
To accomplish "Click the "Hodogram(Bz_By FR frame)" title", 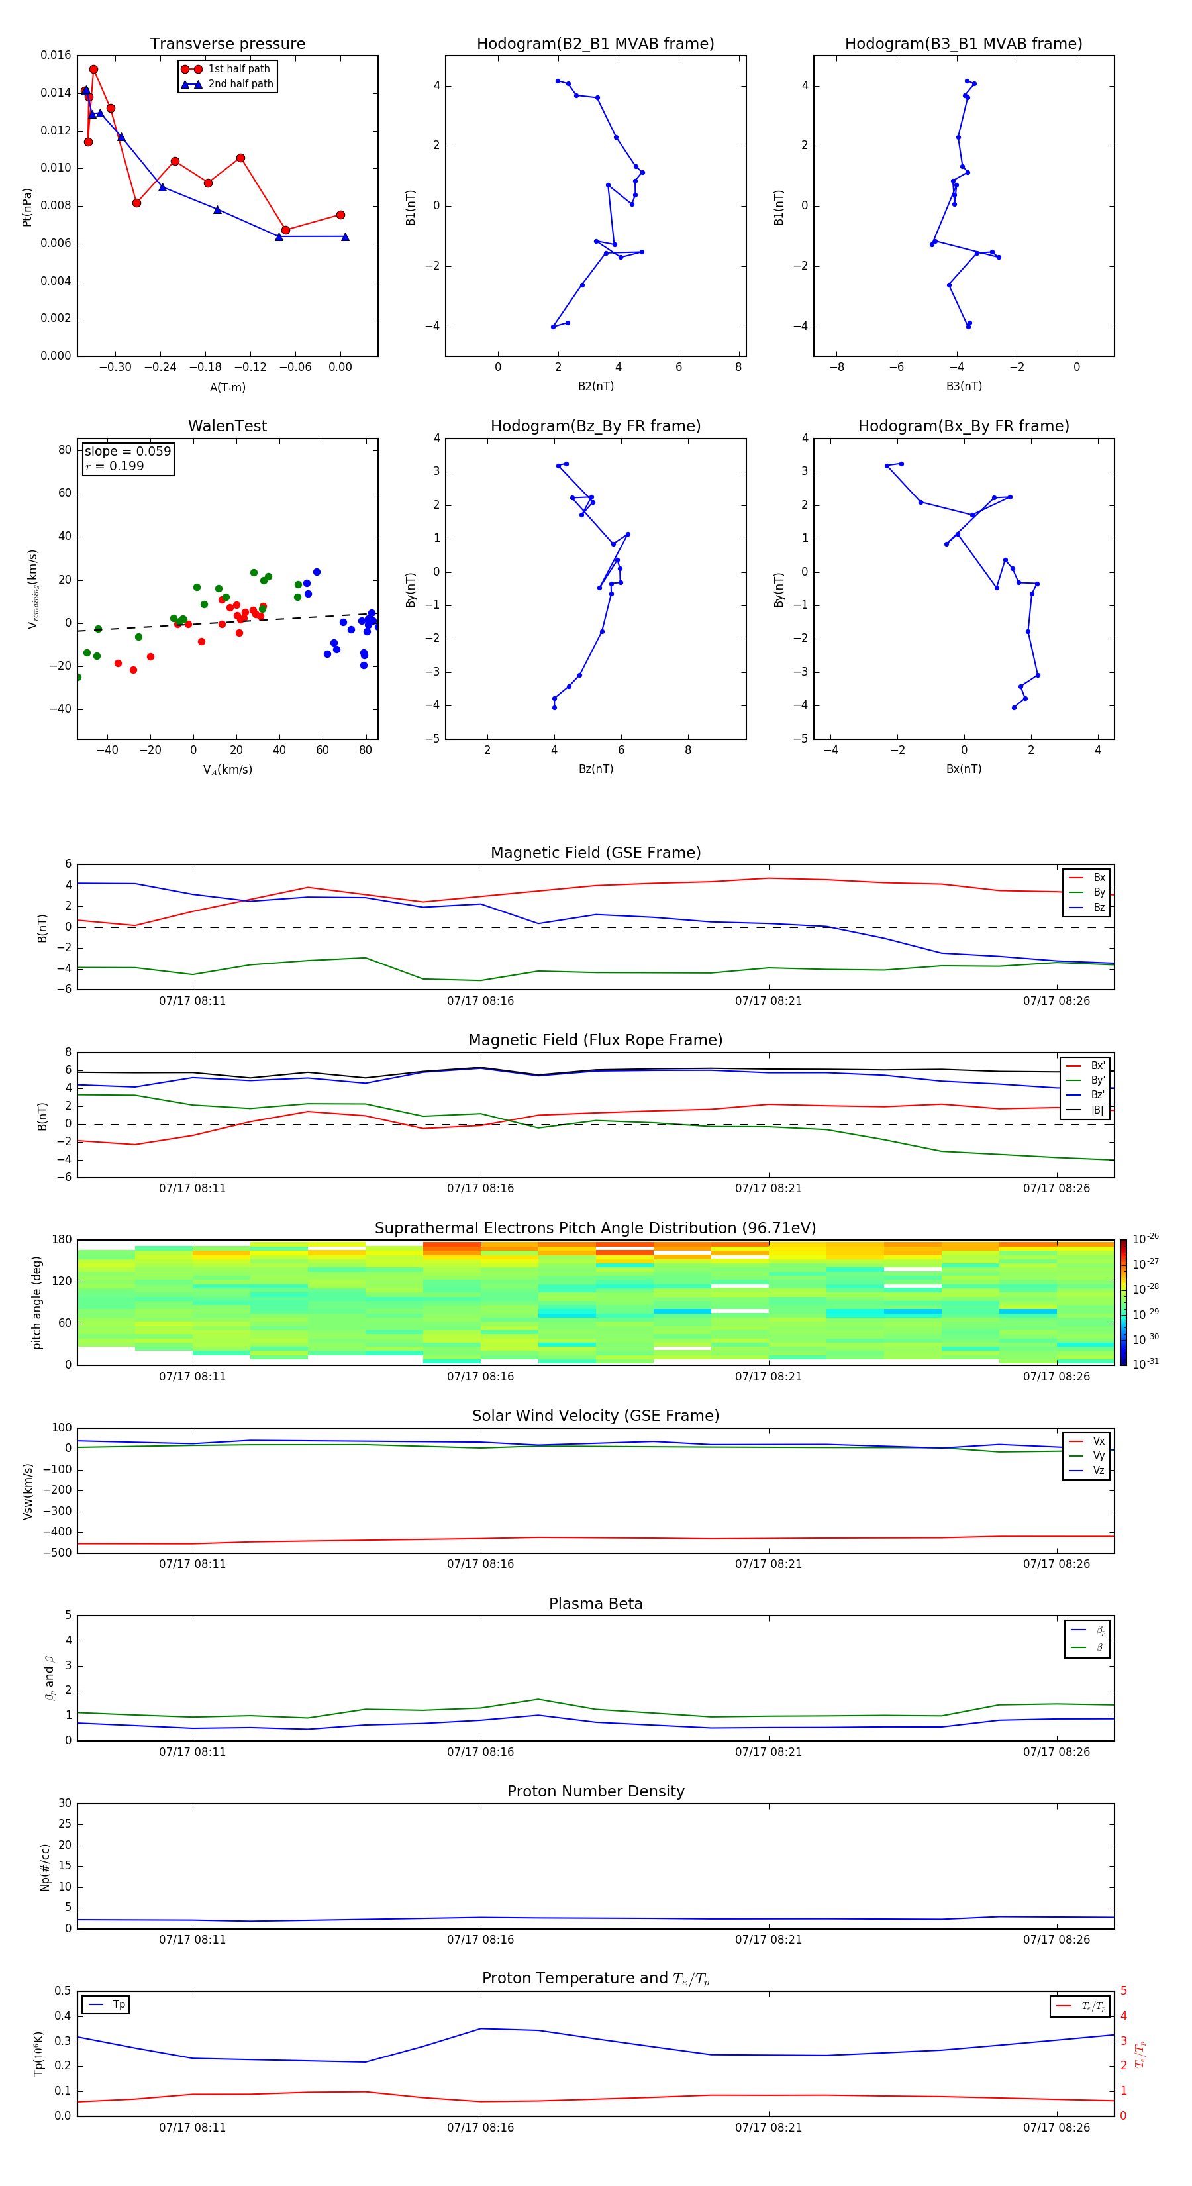I will [595, 426].
